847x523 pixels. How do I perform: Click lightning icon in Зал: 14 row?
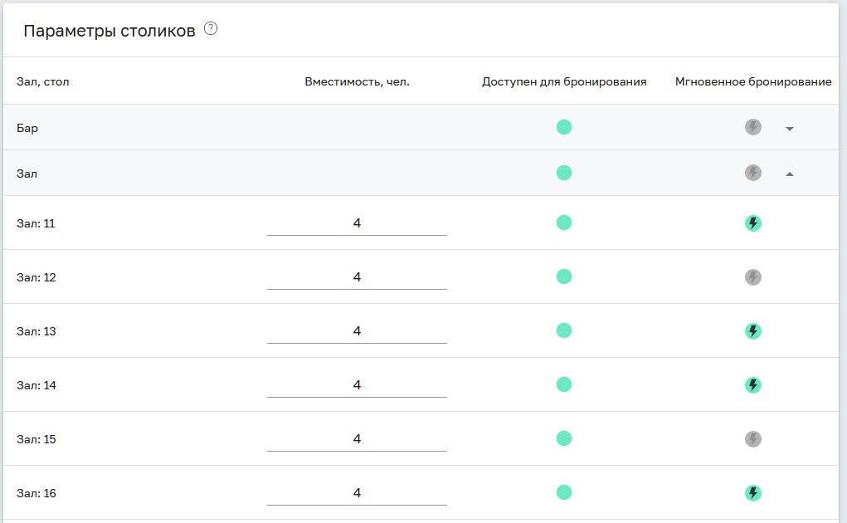(752, 385)
